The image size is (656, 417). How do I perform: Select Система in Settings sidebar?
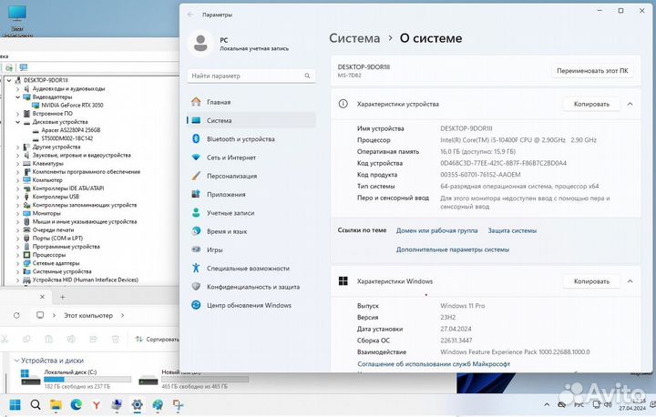tap(251, 120)
